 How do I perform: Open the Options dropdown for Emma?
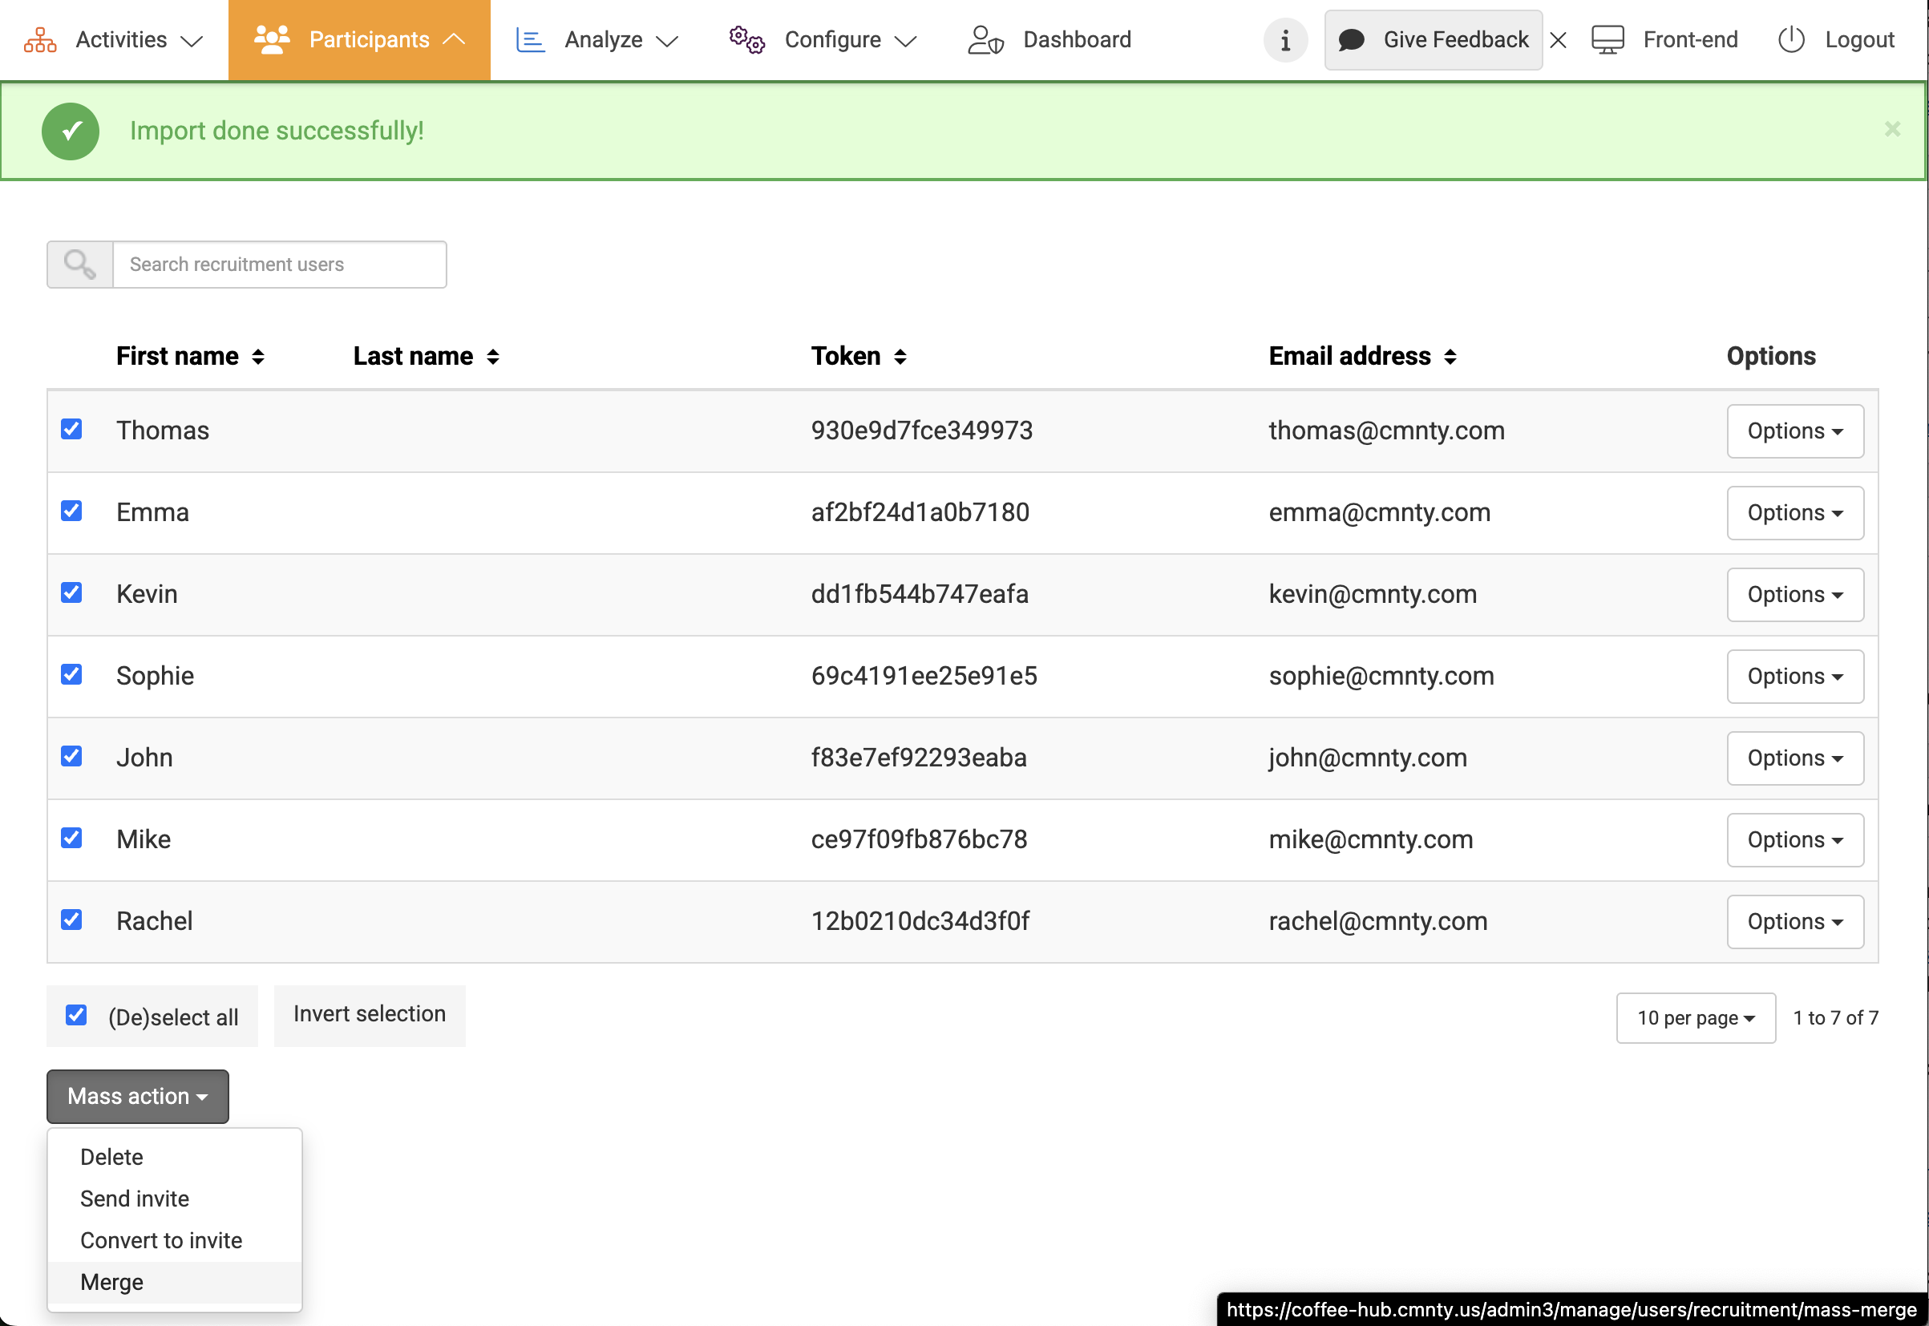click(x=1794, y=512)
